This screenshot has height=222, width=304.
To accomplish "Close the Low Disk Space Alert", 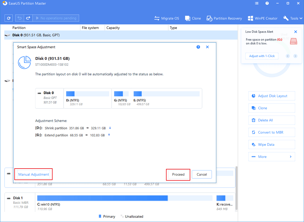I will (295, 32).
